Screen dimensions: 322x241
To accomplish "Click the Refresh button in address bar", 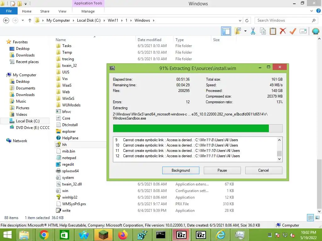I will click(247, 20).
